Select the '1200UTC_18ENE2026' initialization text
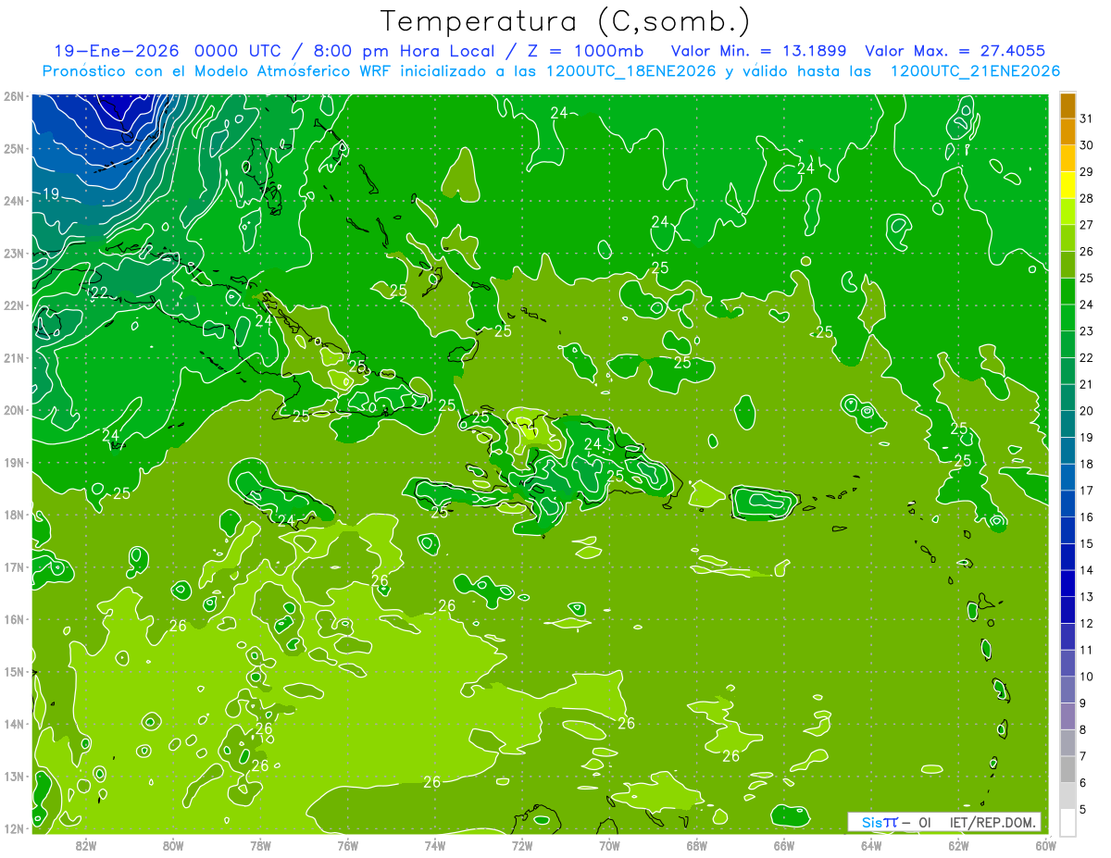The width and height of the screenshot is (1111, 858). (630, 71)
